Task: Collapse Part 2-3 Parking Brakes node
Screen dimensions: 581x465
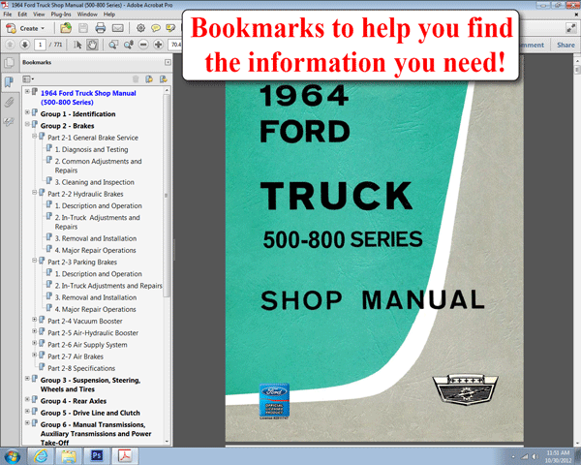Action: 34,261
